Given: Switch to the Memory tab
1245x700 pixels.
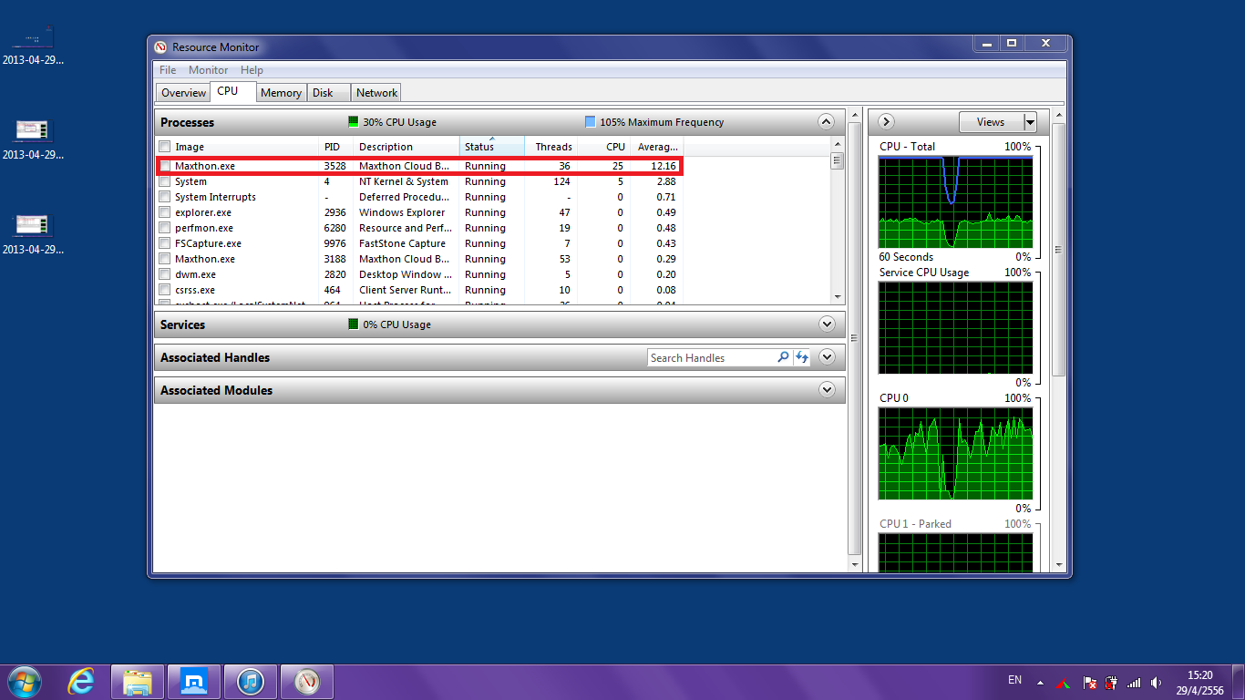Looking at the screenshot, I should (281, 93).
